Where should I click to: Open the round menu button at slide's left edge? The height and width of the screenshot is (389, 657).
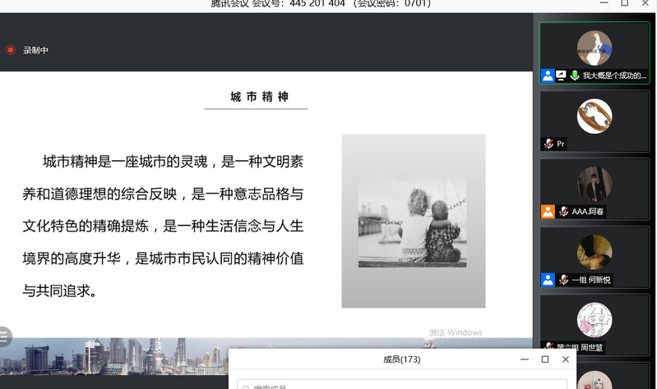click(4, 336)
